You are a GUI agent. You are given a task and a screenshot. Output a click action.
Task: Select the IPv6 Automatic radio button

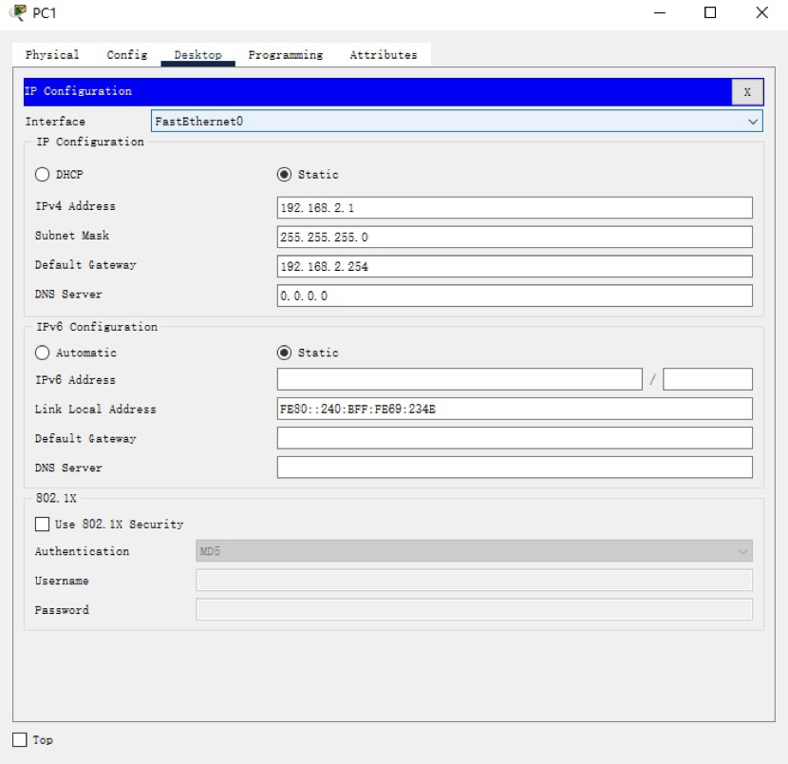coord(42,353)
